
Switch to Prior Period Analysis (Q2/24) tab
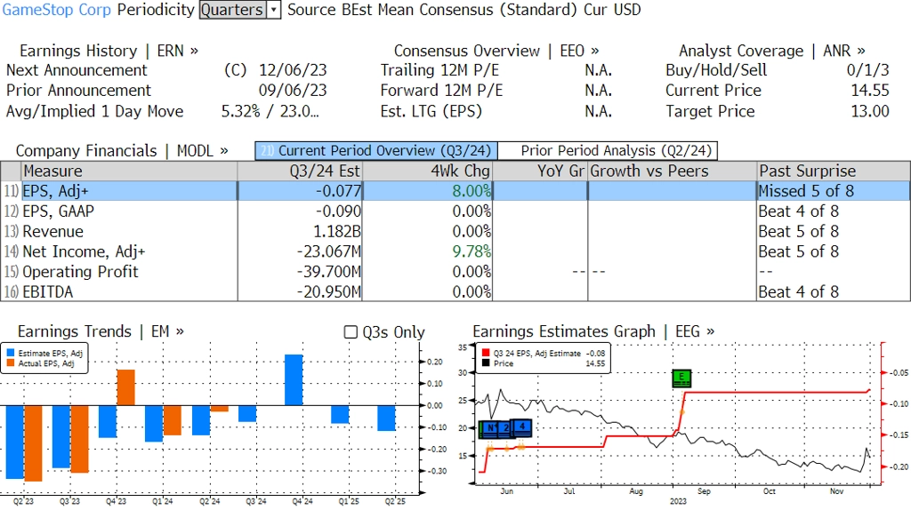pyautogui.click(x=609, y=151)
